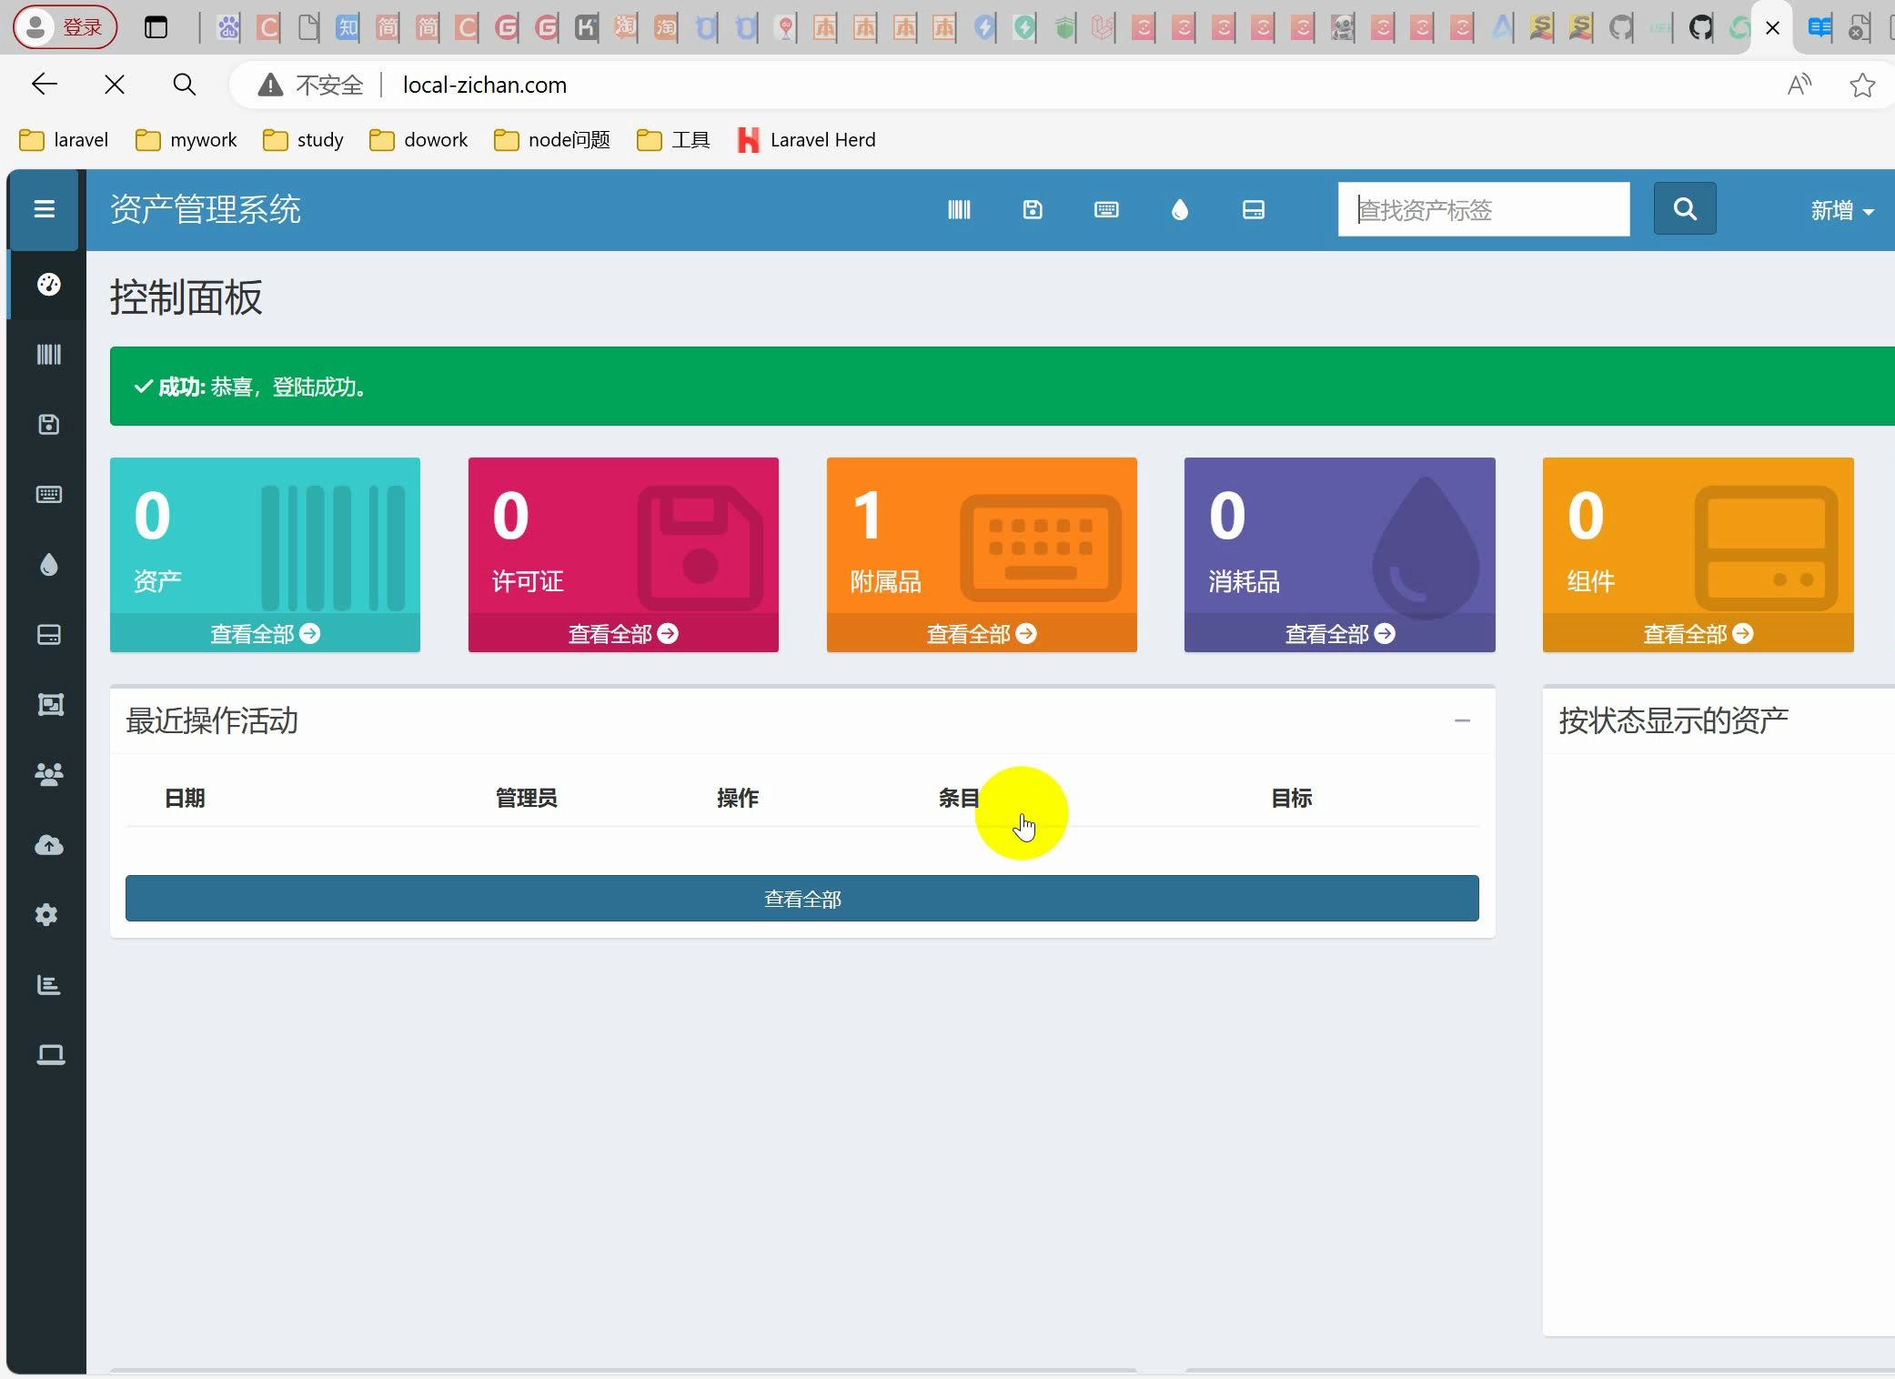Toggle the hamburger sidebar menu
Image resolution: width=1895 pixels, height=1379 pixels.
coord(44,210)
